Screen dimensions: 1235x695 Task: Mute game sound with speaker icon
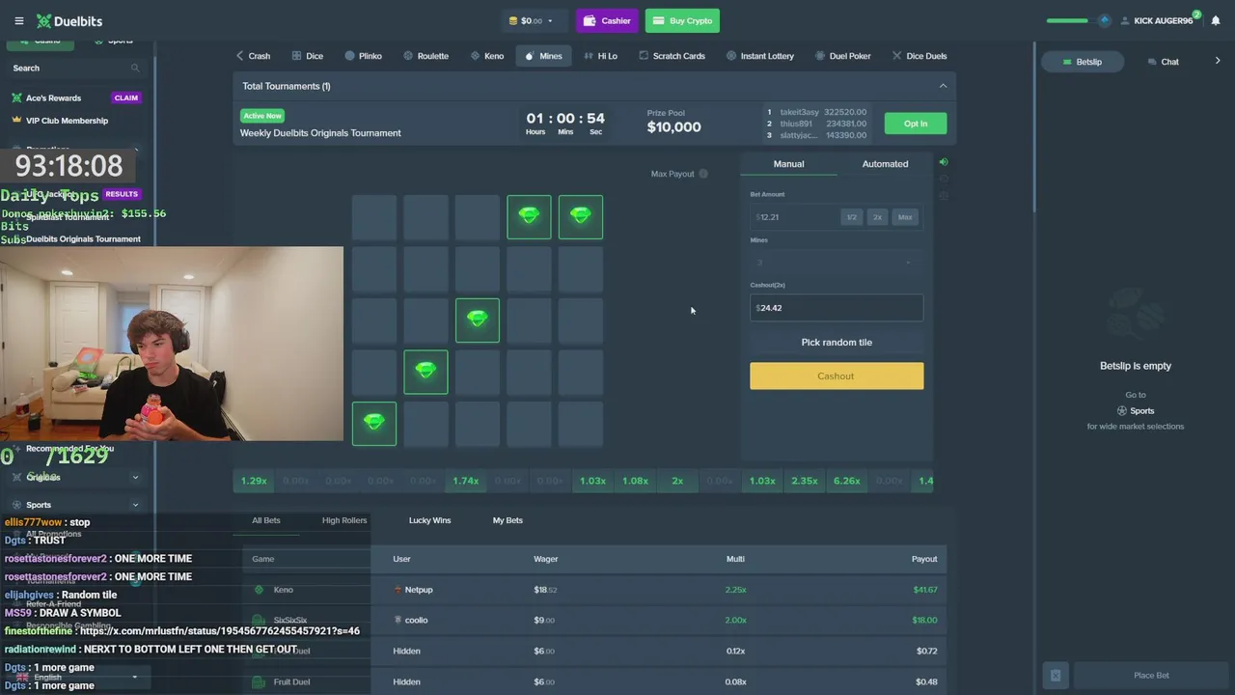(944, 162)
